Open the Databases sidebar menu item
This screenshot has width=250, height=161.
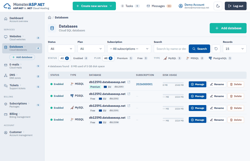pyautogui.click(x=22, y=48)
